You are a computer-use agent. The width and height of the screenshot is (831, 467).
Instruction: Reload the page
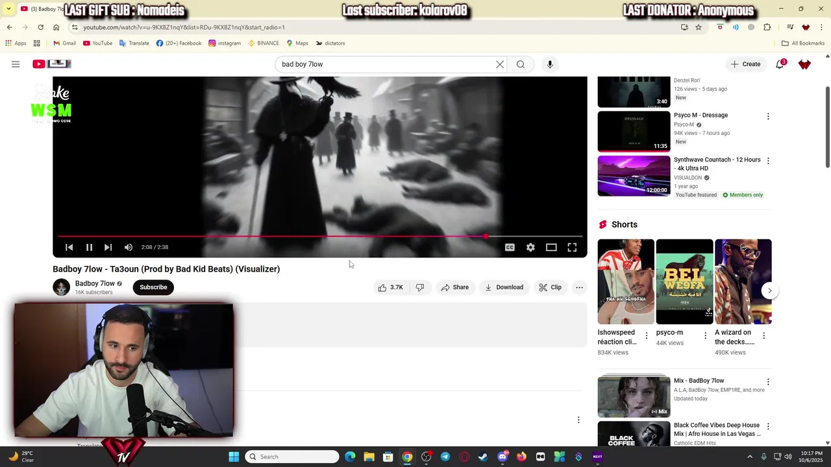[40, 27]
